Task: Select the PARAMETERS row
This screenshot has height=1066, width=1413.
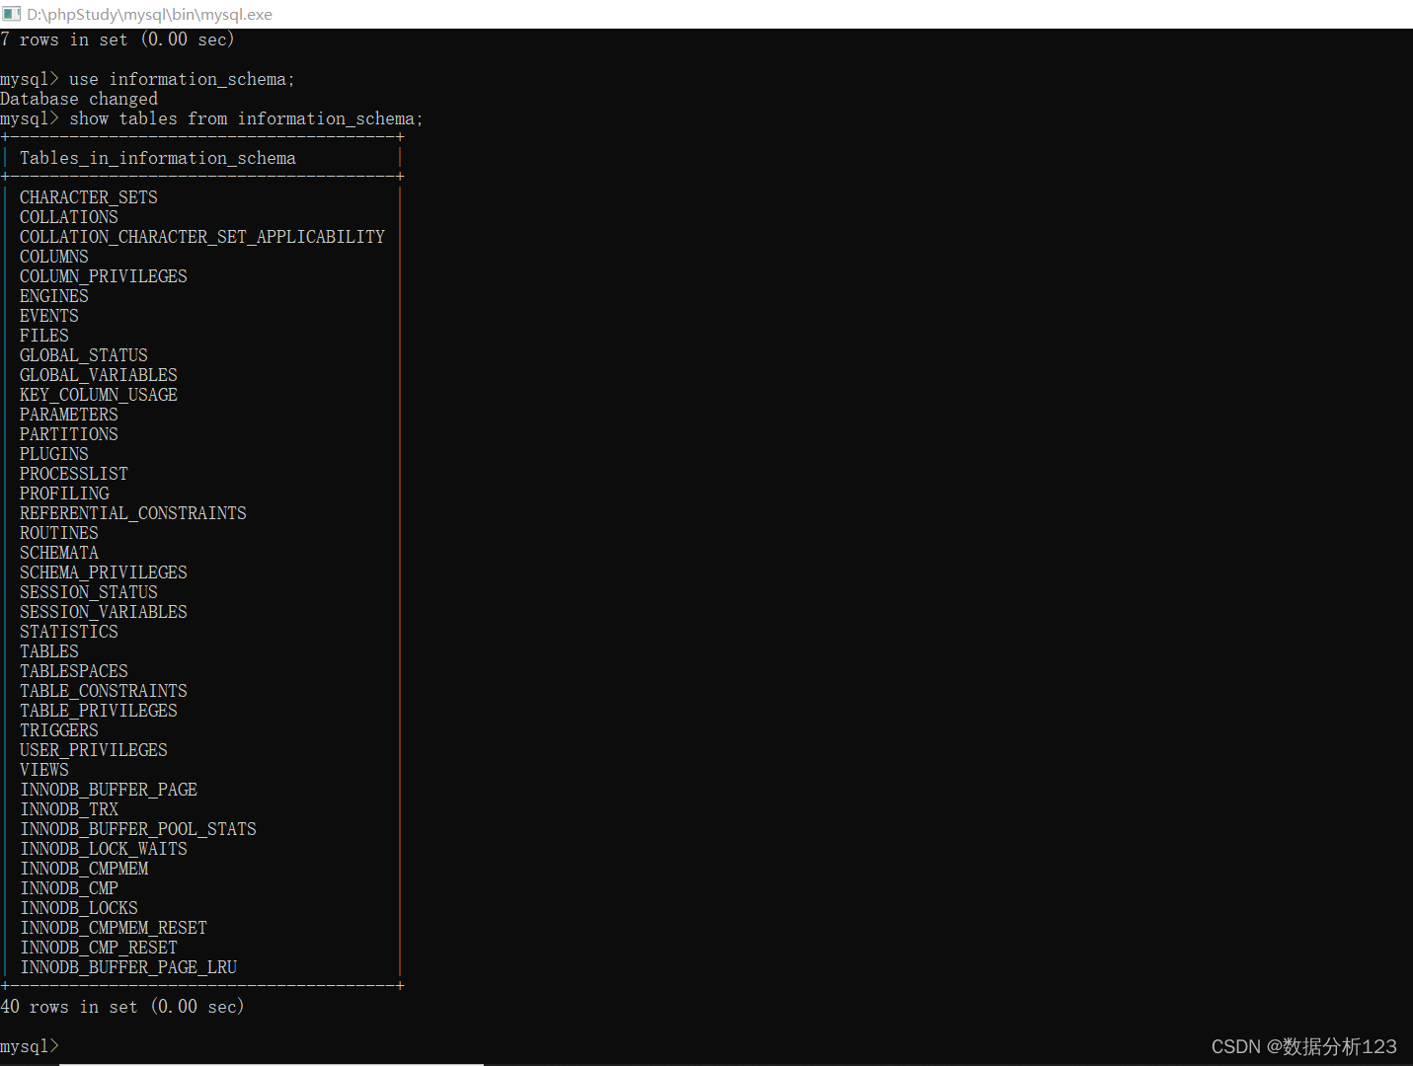Action: pos(69,415)
